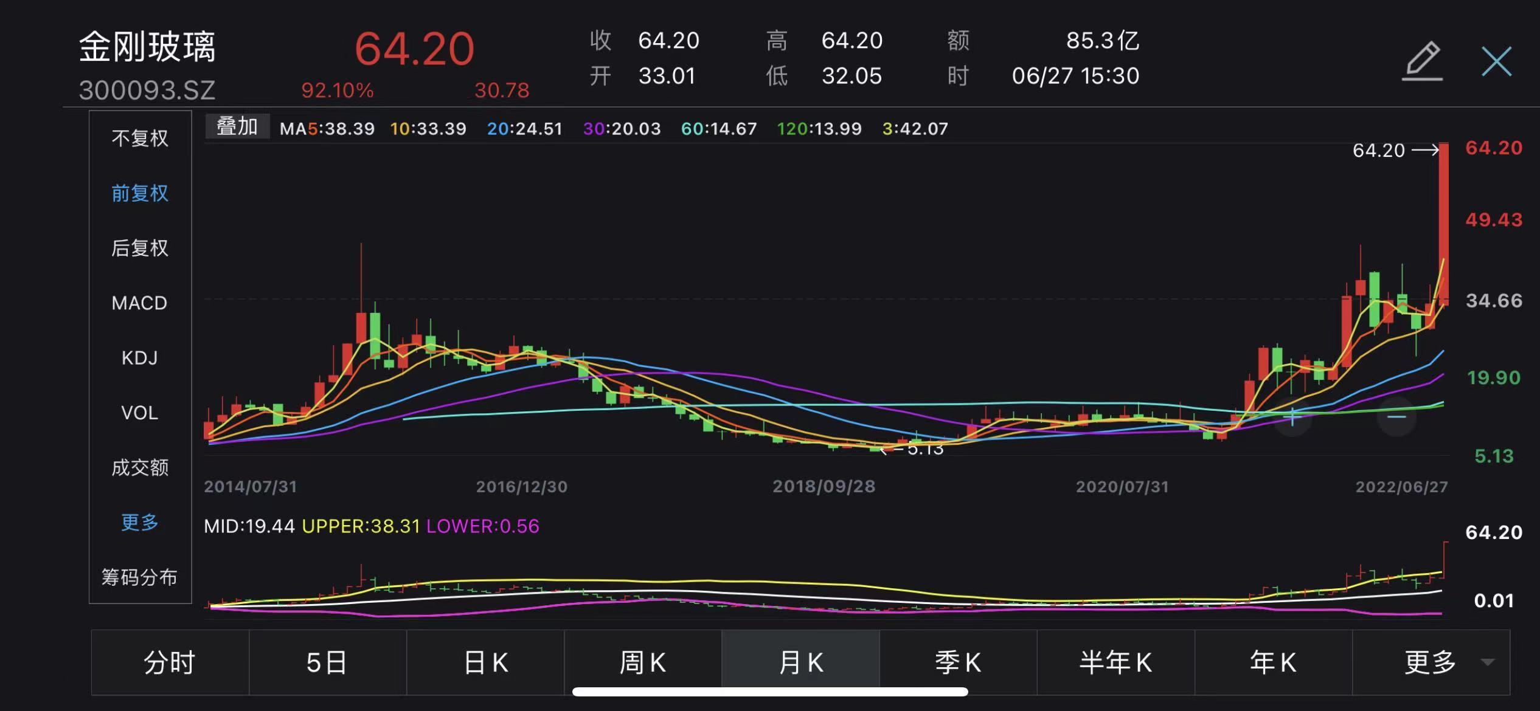The height and width of the screenshot is (711, 1540).
Task: Click the MA 10:33.39 label
Action: 428,129
